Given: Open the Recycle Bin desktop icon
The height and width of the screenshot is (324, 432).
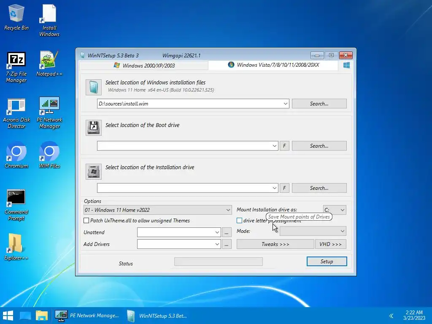Looking at the screenshot, I should pos(16,17).
